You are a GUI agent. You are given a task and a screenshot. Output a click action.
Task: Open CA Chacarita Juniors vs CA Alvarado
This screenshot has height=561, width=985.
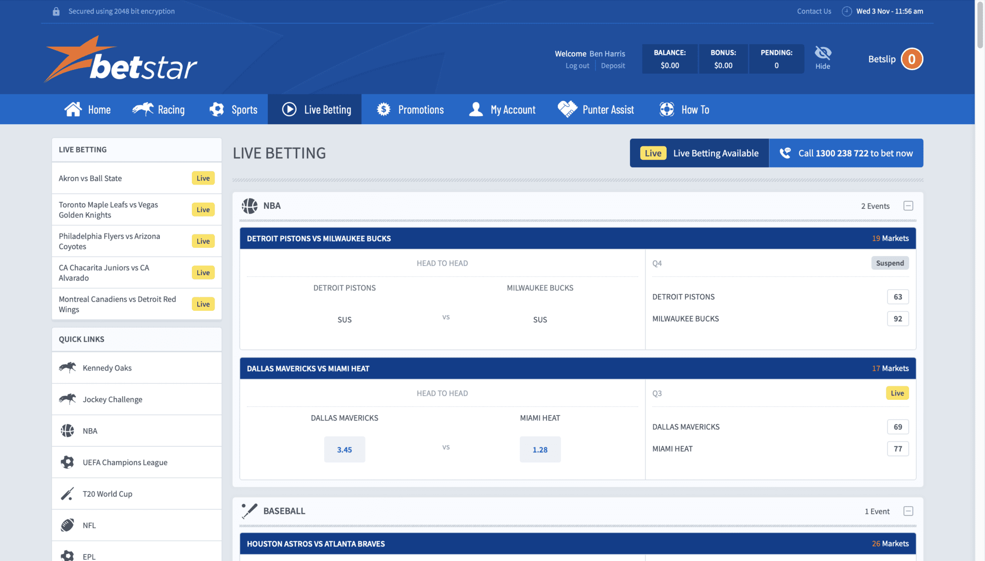pyautogui.click(x=137, y=272)
